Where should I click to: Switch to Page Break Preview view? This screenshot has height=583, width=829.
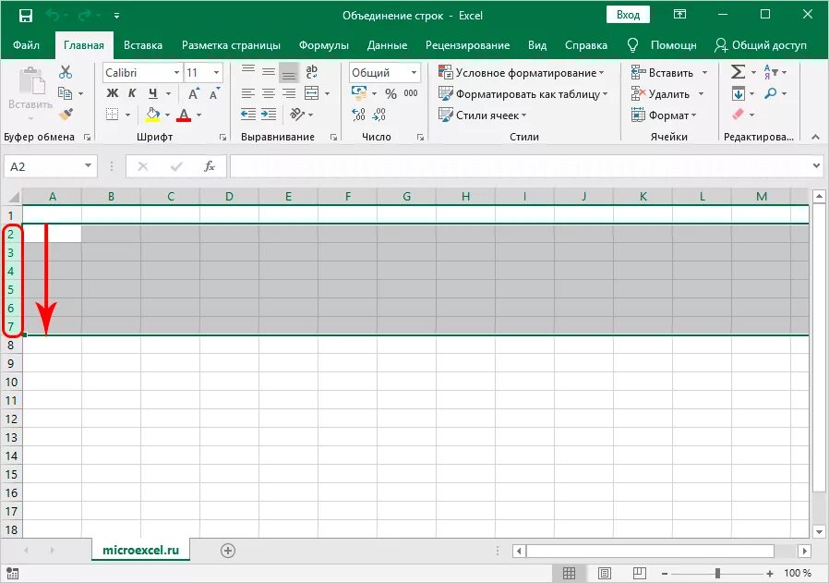point(639,573)
